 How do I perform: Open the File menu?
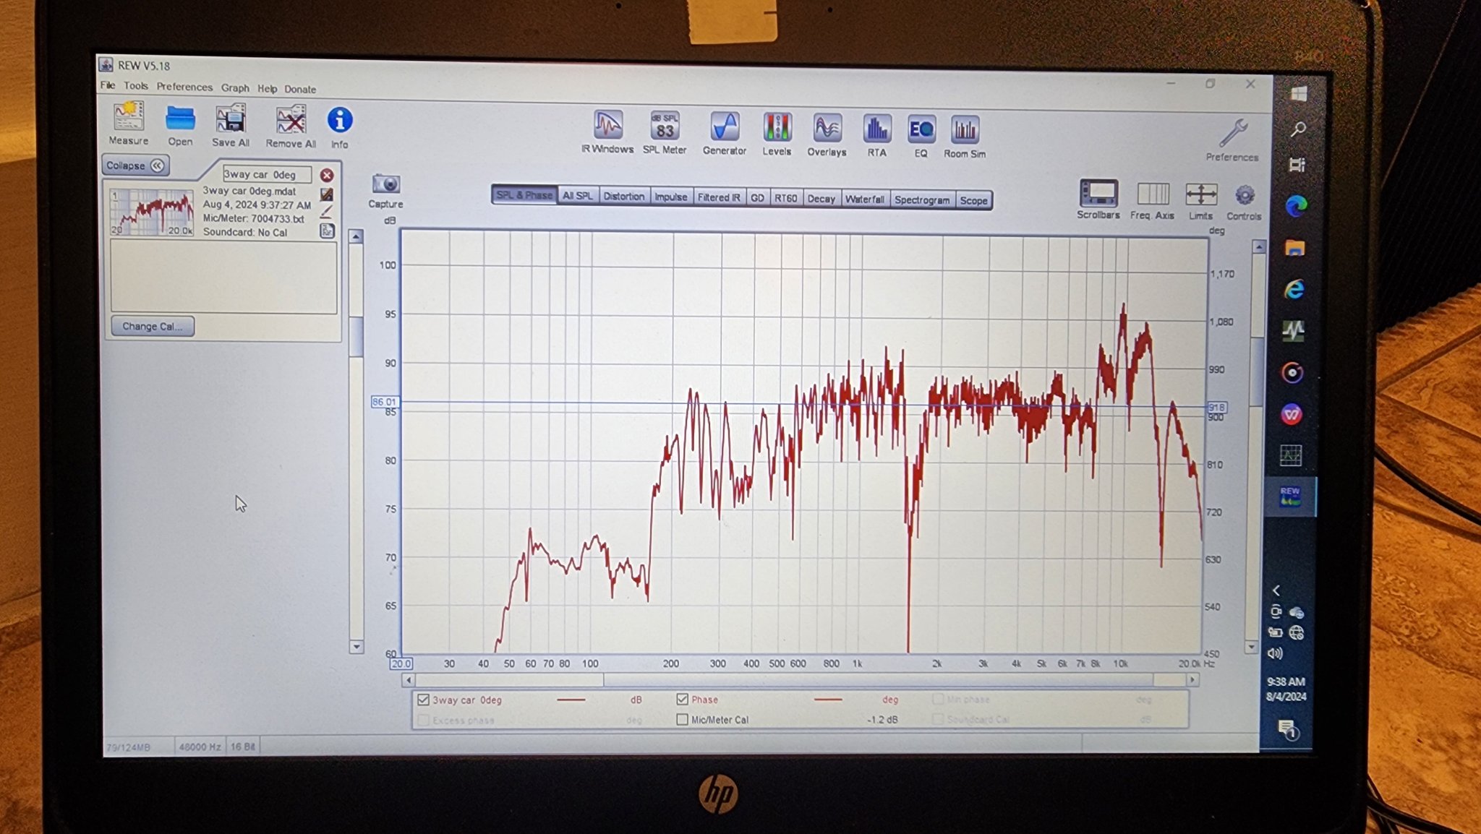pyautogui.click(x=108, y=85)
